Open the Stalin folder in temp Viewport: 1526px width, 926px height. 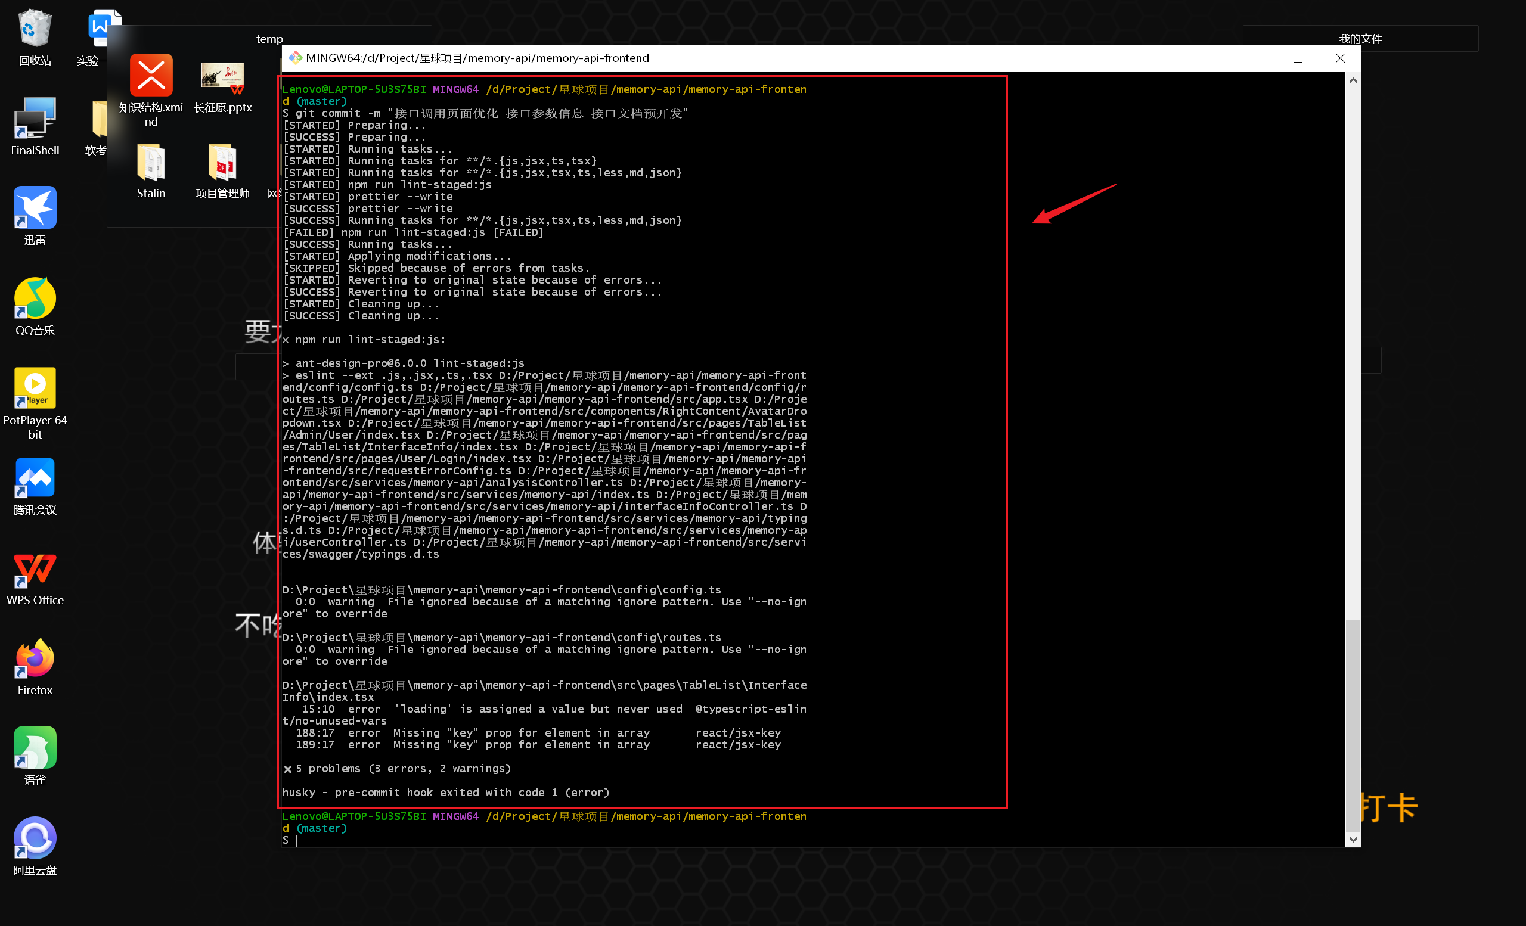(x=151, y=172)
